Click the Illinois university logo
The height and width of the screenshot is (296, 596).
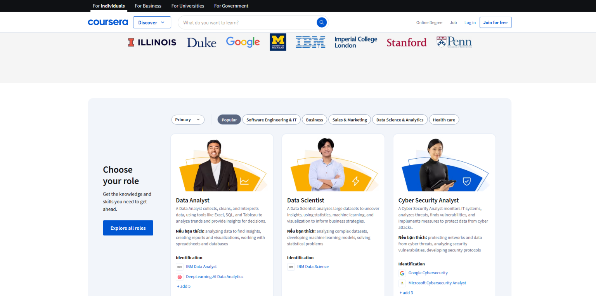152,42
